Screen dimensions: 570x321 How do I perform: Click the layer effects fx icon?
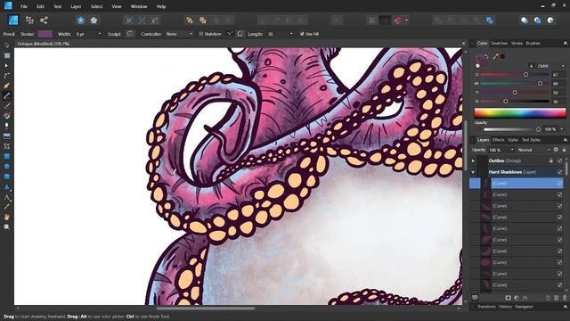click(x=525, y=298)
